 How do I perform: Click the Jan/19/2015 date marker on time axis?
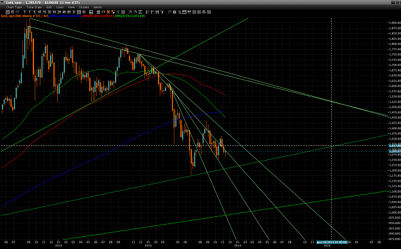[332, 241]
